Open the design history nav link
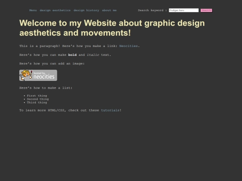This screenshot has height=181, width=242. pos(86,10)
